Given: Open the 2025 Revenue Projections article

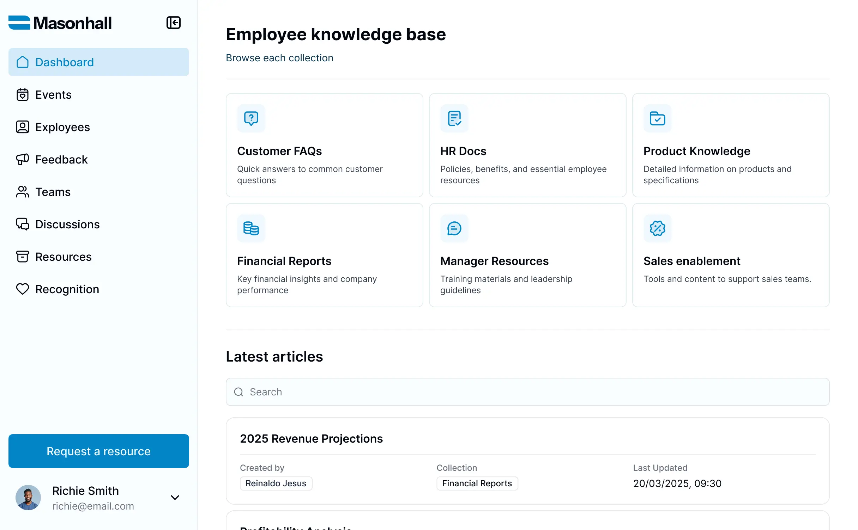Looking at the screenshot, I should [312, 439].
